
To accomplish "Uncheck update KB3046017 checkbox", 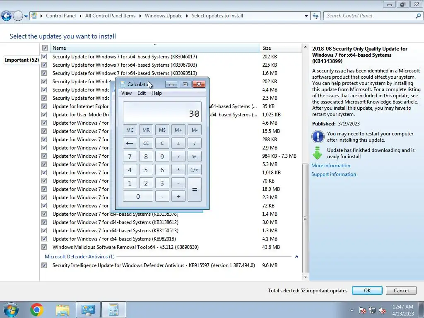I will point(44,56).
